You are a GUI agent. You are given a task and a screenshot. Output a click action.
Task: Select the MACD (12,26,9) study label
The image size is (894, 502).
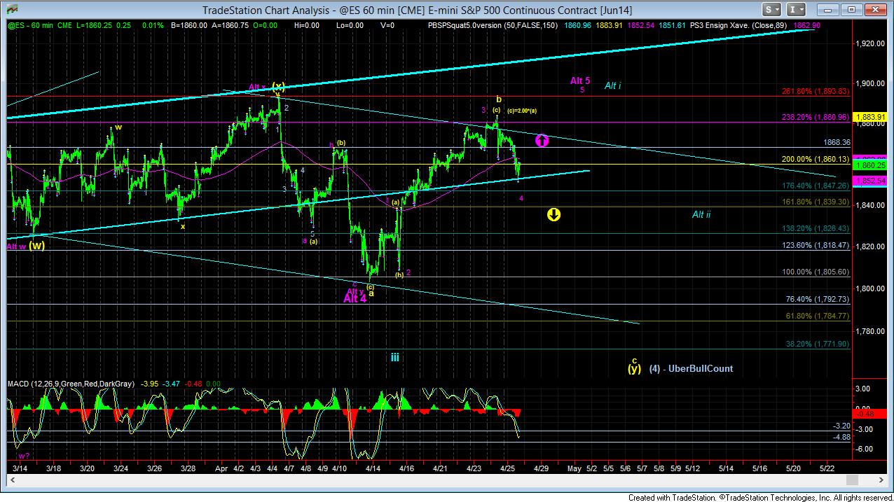click(x=72, y=384)
